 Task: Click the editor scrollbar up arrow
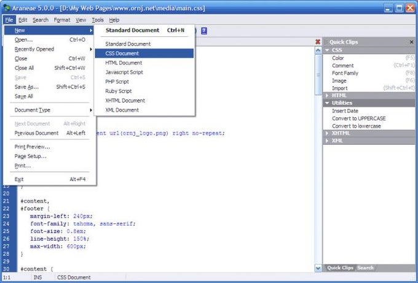pyautogui.click(x=318, y=50)
